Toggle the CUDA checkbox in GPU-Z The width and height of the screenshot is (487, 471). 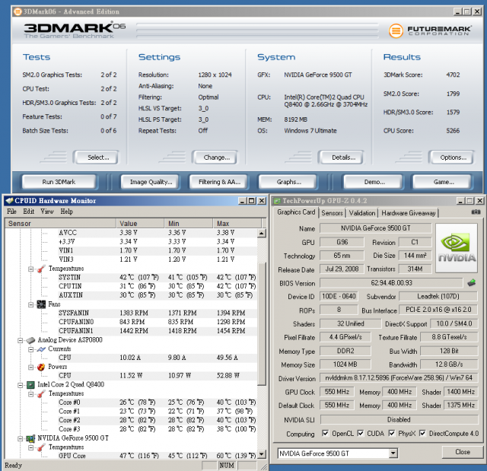point(361,433)
